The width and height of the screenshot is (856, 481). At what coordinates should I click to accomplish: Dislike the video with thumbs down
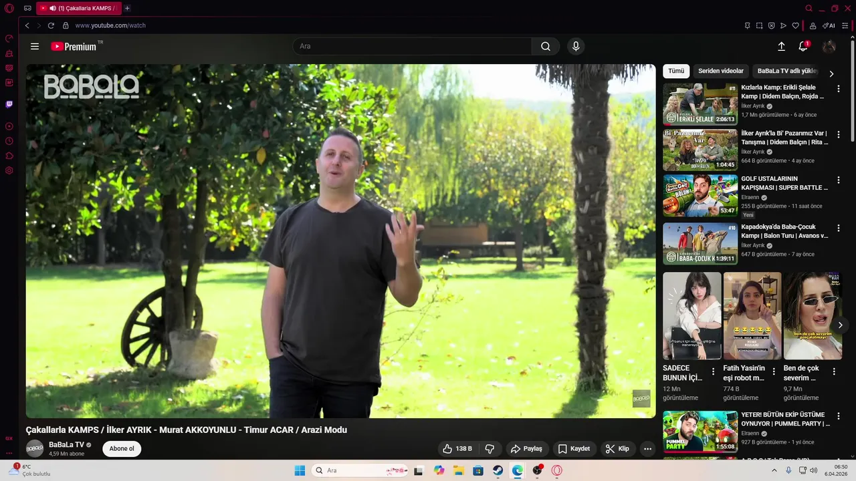point(490,449)
